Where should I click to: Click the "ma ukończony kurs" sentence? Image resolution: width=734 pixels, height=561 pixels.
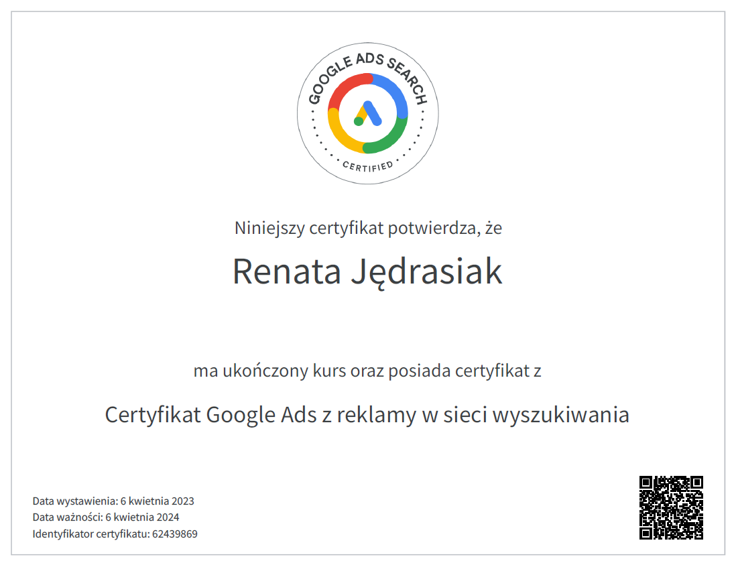pyautogui.click(x=367, y=371)
